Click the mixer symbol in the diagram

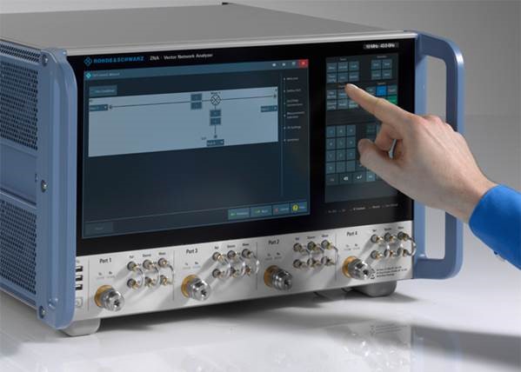point(216,99)
